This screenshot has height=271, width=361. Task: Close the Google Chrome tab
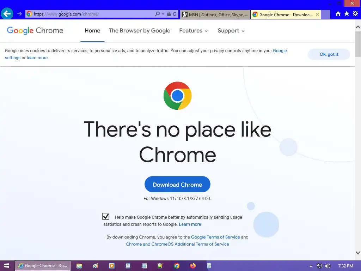click(x=317, y=14)
